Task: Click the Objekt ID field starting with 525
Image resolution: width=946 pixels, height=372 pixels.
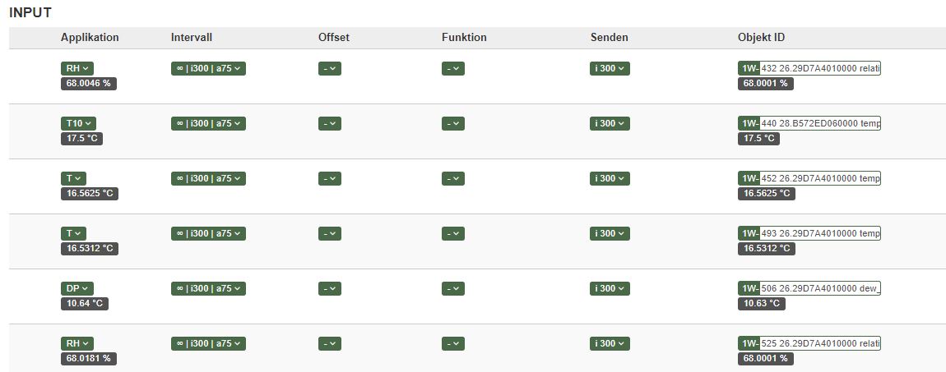Action: pos(820,344)
